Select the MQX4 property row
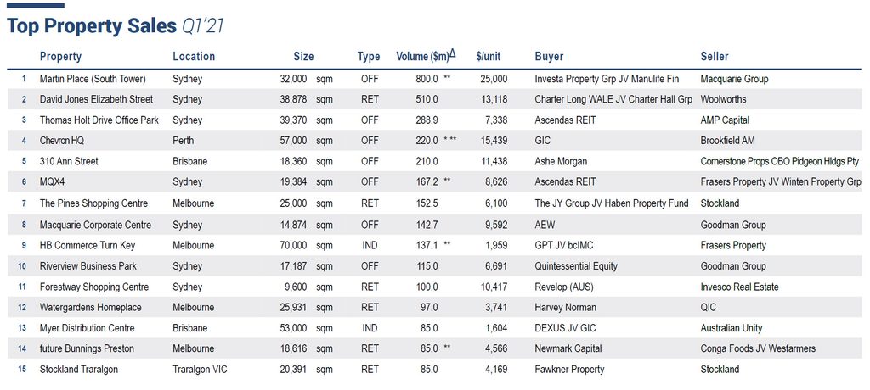870x390 pixels. pyautogui.click(x=435, y=182)
